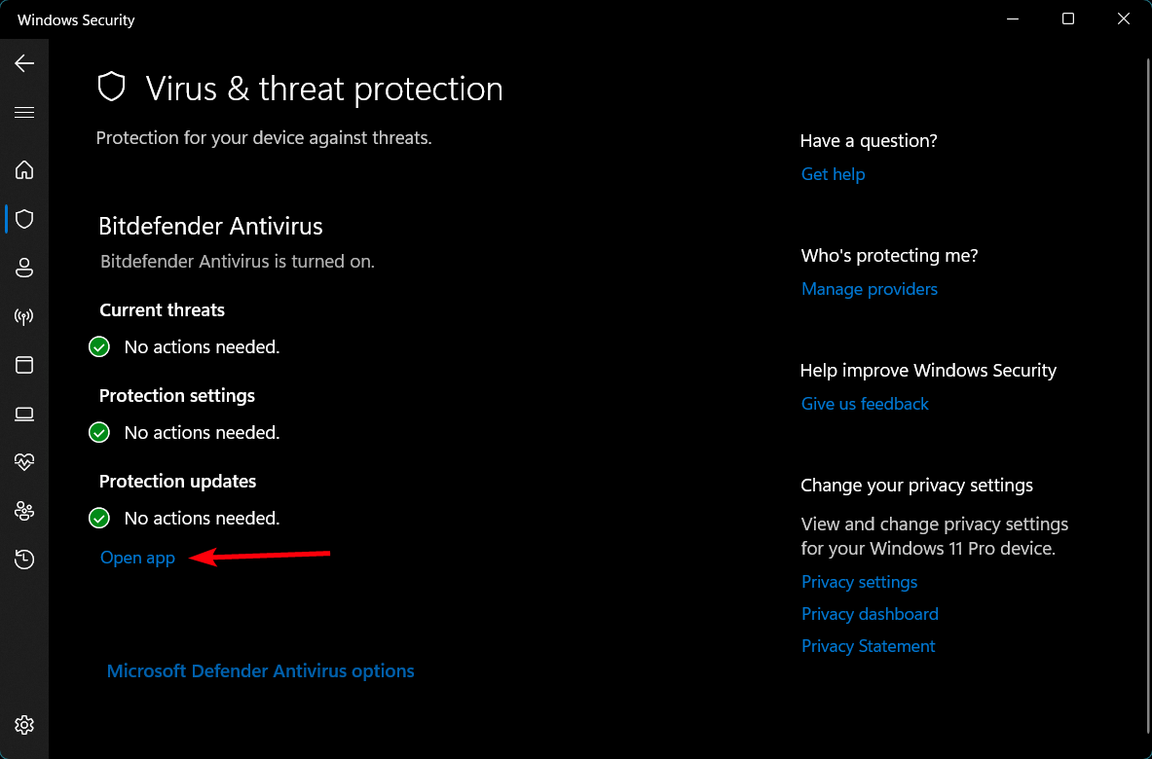Open Family options sidebar icon

pos(24,511)
